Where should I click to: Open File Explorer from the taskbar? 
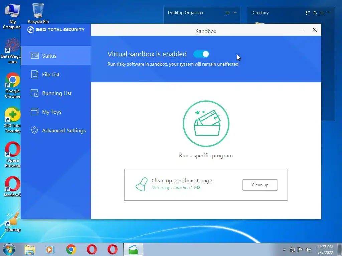[30, 249]
